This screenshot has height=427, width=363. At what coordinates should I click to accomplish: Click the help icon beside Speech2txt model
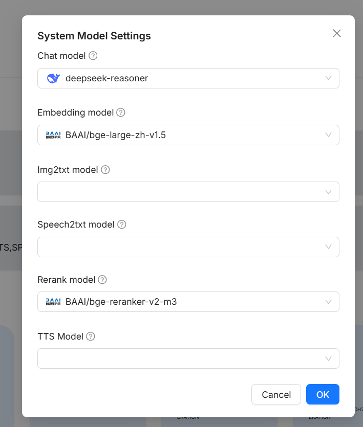(121, 224)
